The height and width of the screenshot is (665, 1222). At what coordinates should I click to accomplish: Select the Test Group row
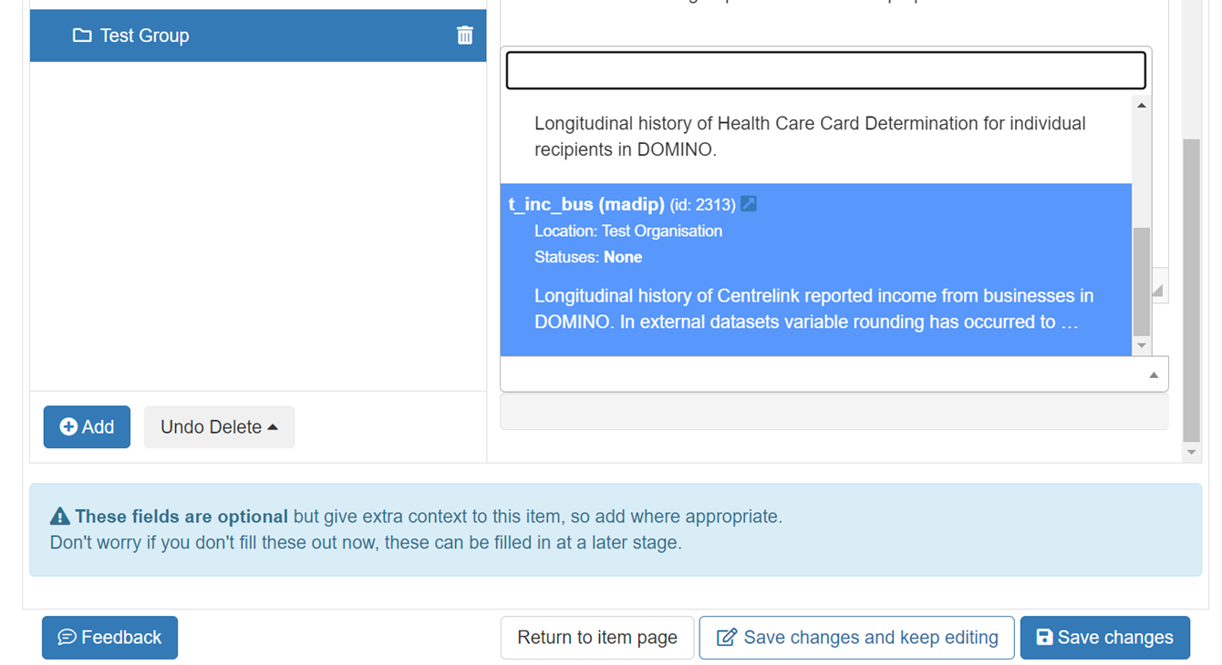point(257,36)
